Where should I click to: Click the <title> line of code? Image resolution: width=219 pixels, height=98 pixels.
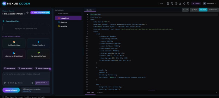117,27
